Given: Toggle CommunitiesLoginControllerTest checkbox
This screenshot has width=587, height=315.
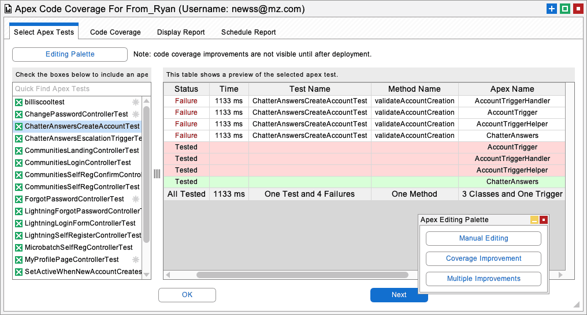Looking at the screenshot, I should 18,163.
